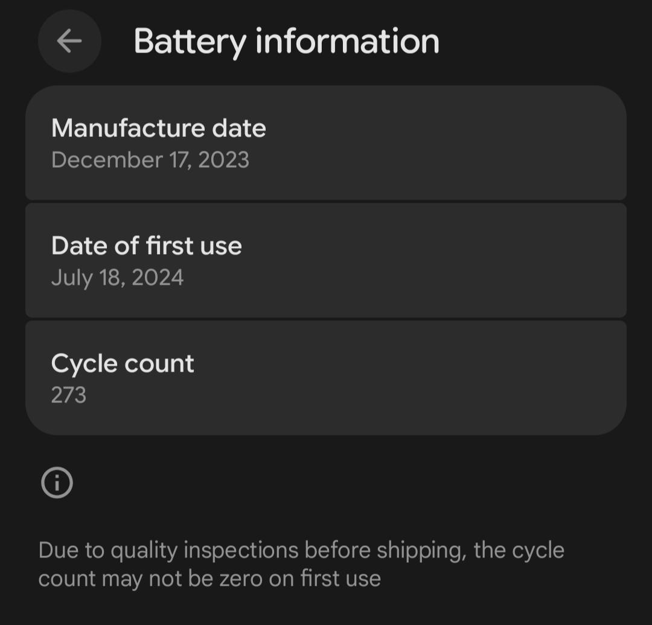The height and width of the screenshot is (625, 652).
Task: Click the quality inspections disclaimer text
Action: pos(301,564)
